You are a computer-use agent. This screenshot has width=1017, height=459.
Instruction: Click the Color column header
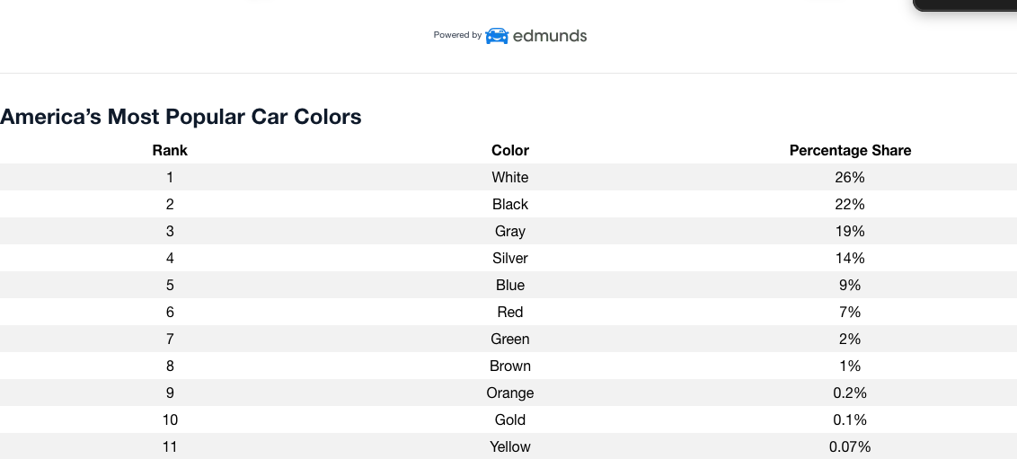coord(510,150)
